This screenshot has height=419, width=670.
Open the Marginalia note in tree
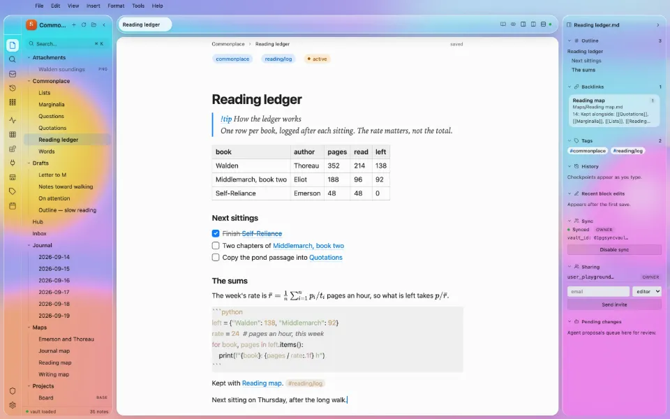coord(52,104)
